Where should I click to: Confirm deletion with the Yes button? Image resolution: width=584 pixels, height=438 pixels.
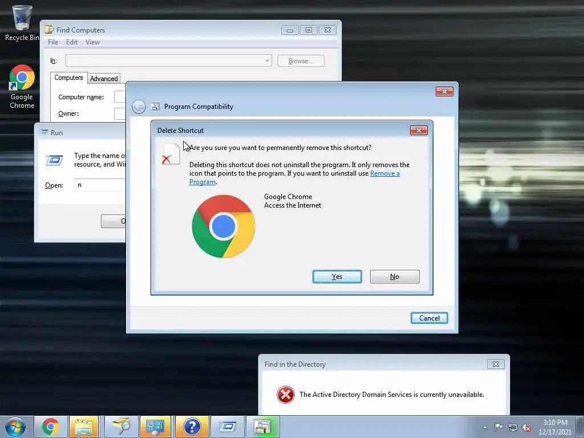[x=337, y=277]
